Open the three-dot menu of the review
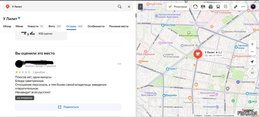The image size is (259, 117). [x=119, y=64]
